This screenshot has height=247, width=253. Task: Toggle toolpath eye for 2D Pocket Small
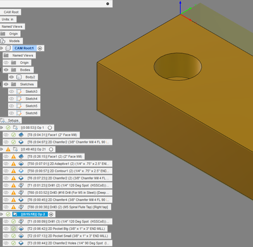click(6, 236)
